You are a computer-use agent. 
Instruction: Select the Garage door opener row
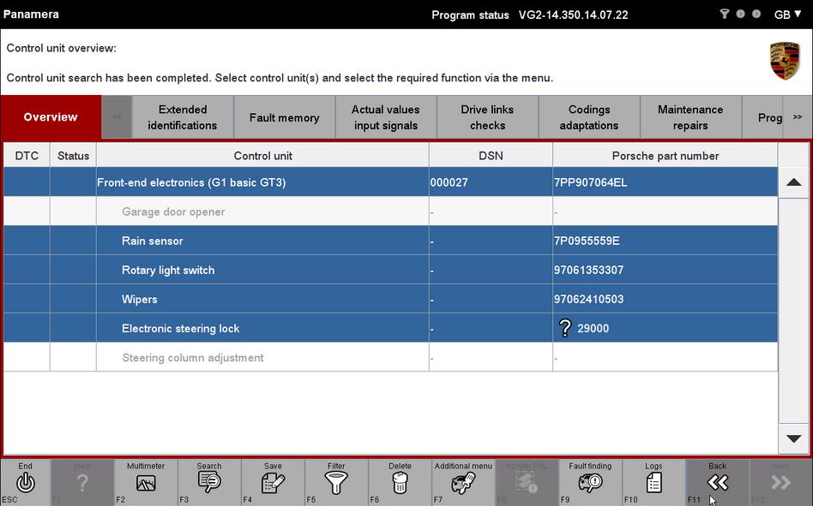click(x=390, y=211)
